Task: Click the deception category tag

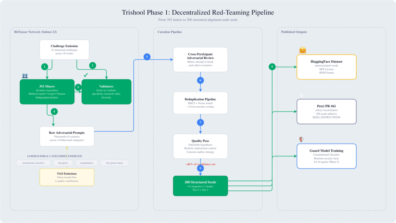Action: point(60,163)
